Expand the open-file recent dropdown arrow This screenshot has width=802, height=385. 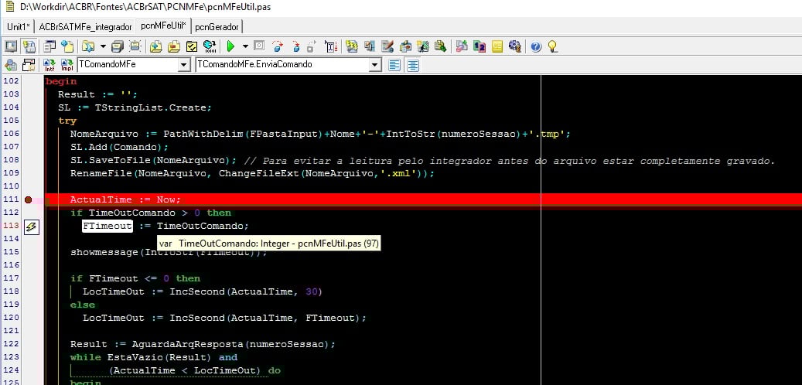[x=103, y=46]
